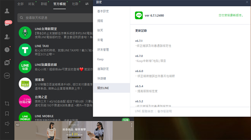Toggle the speaker notification icon
This screenshot has width=251, height=140.
pyautogui.click(x=7, y=124)
